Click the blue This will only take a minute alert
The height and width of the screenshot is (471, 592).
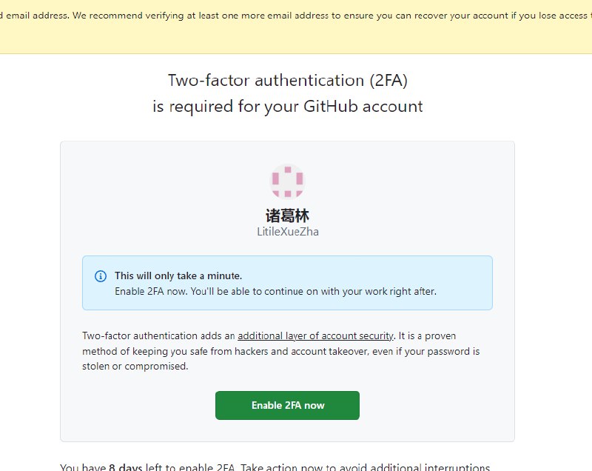pyautogui.click(x=287, y=283)
